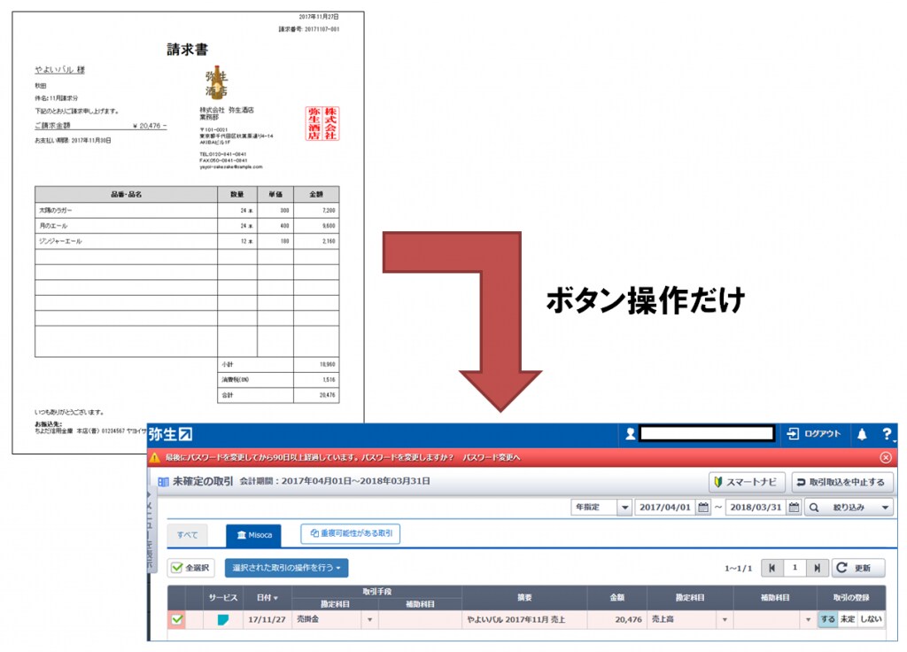Viewport: 907px width, 652px height.
Task: Switch to すべて tab
Action: click(x=188, y=535)
